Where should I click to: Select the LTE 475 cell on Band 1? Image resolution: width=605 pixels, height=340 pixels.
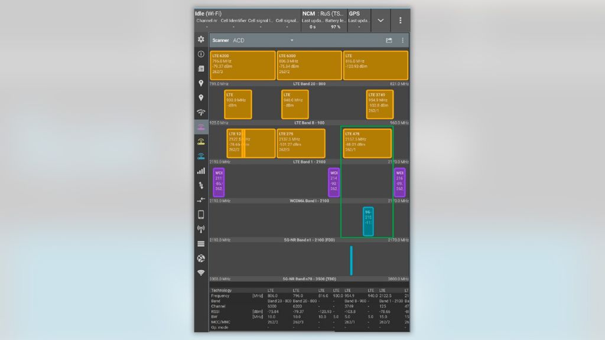pos(367,143)
